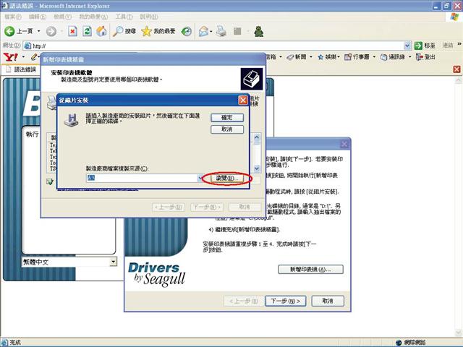
Task: Click the Internet zone (網際網路) status icon
Action: click(x=399, y=342)
